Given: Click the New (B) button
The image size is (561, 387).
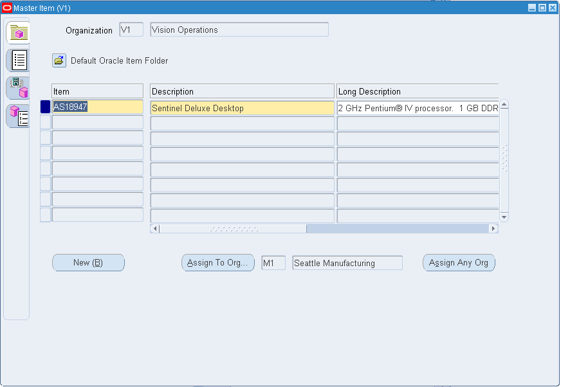Looking at the screenshot, I should (88, 262).
